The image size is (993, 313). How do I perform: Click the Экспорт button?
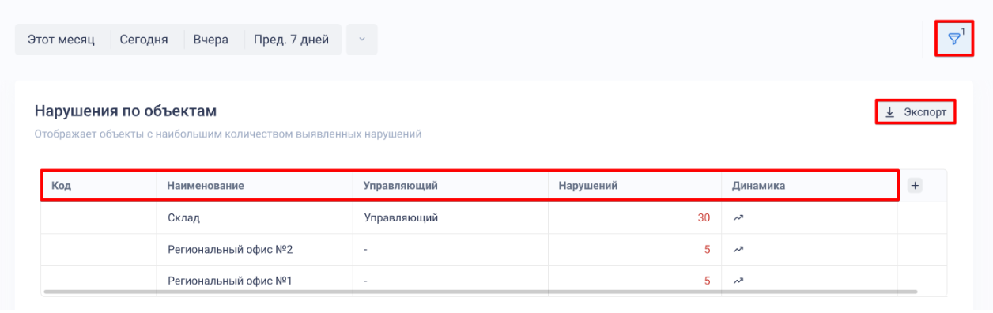pos(916,112)
